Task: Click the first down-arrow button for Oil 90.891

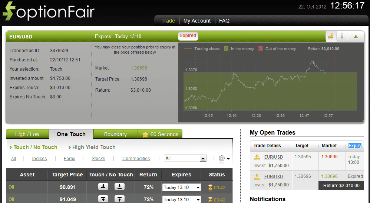Action: 103,187
